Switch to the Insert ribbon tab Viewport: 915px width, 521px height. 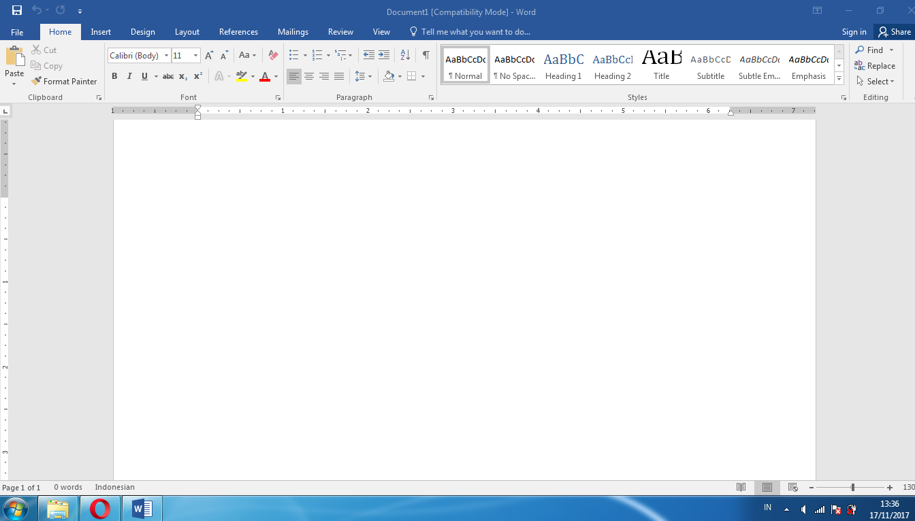coord(101,31)
